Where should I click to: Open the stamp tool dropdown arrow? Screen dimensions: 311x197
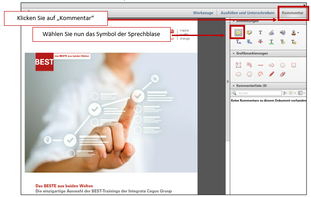click(298, 32)
